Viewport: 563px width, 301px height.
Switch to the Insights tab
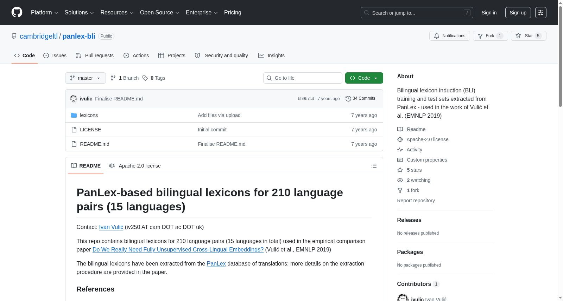(x=271, y=55)
